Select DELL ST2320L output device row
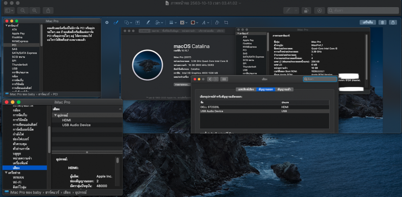Image resolution: width=402 pixels, height=197 pixels. coord(265,107)
